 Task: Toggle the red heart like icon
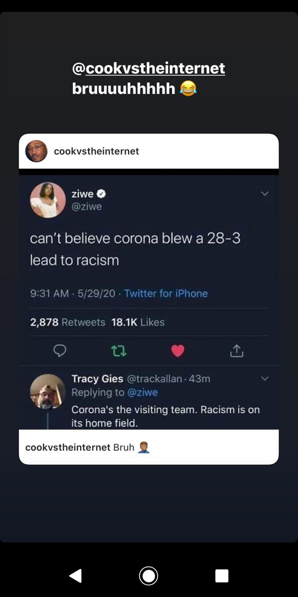click(177, 351)
